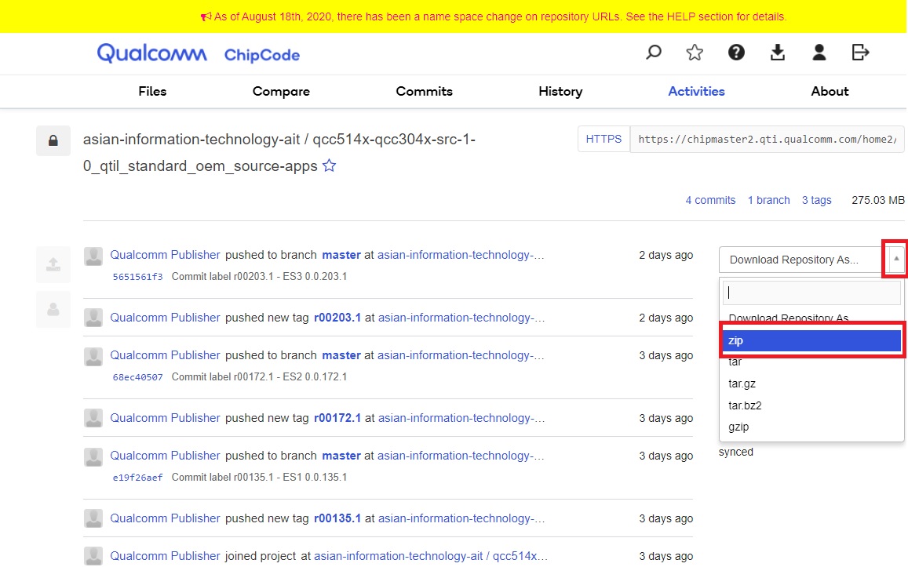Open commit hash 68ec40507
This screenshot has height=567, width=908.
click(x=137, y=377)
